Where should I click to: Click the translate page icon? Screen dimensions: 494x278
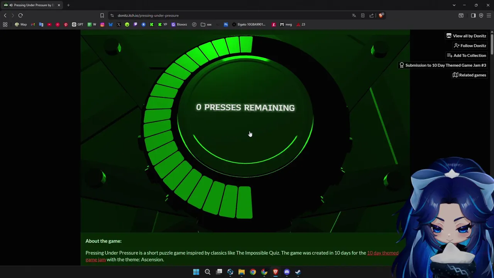354,15
